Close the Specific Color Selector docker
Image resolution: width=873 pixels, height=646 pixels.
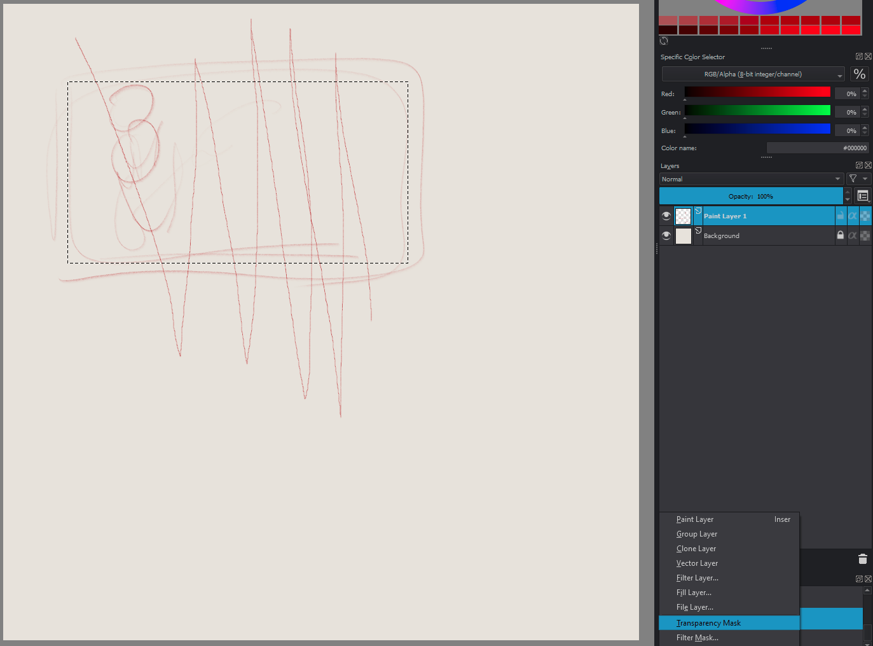click(x=868, y=57)
